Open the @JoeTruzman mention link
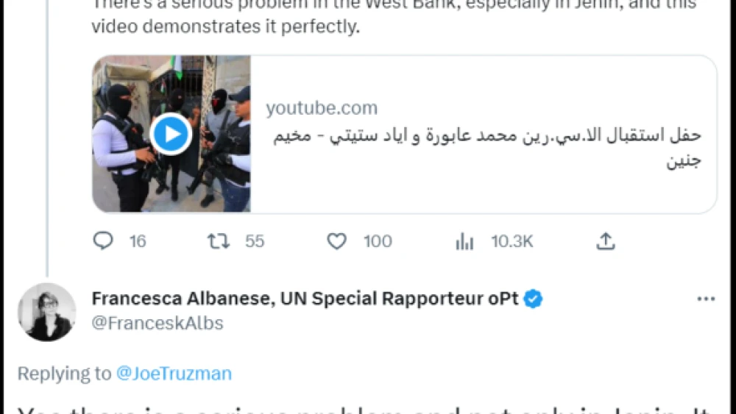This screenshot has width=736, height=414. coord(174,374)
